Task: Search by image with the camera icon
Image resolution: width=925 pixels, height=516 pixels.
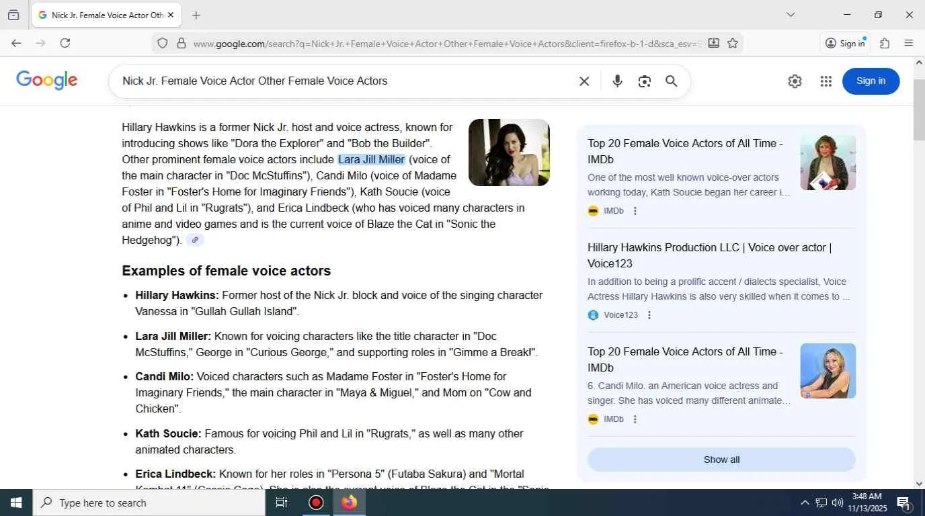Action: click(x=645, y=81)
